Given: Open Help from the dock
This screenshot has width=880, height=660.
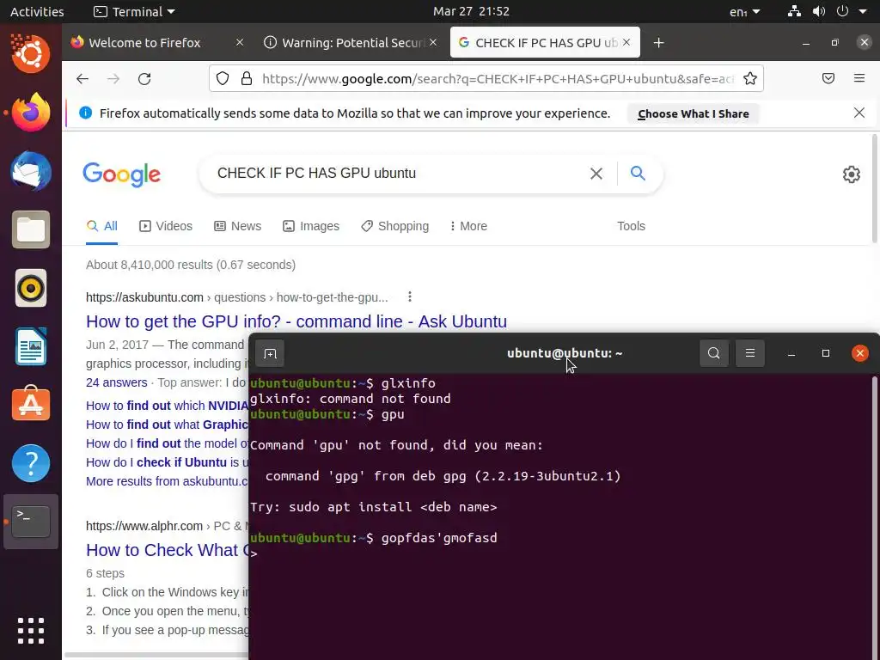Looking at the screenshot, I should tap(30, 463).
